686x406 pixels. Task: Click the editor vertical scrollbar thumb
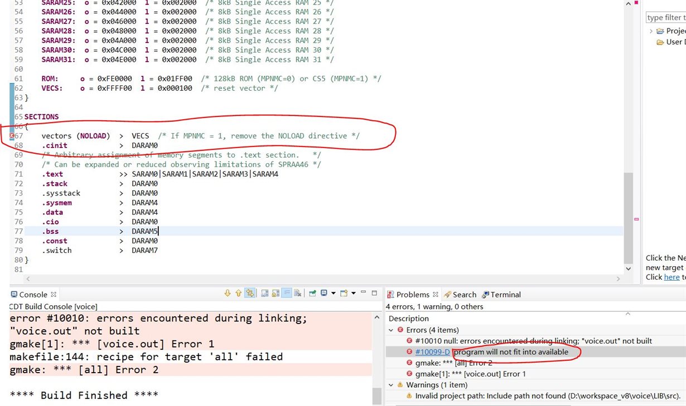(628, 217)
